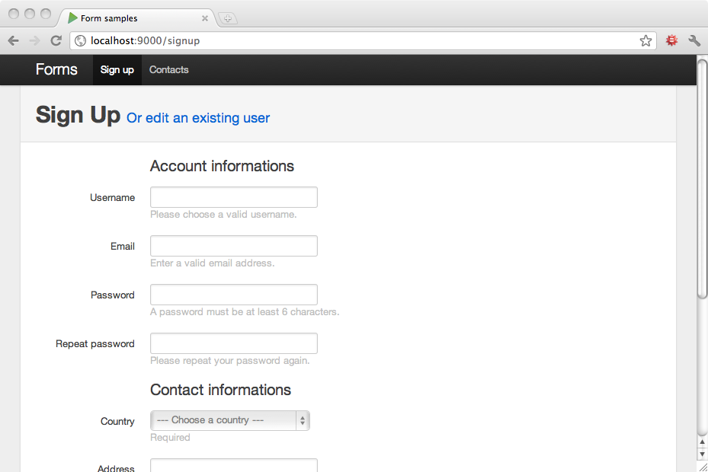
Task: Click the Forms brand link
Action: pyautogui.click(x=56, y=70)
